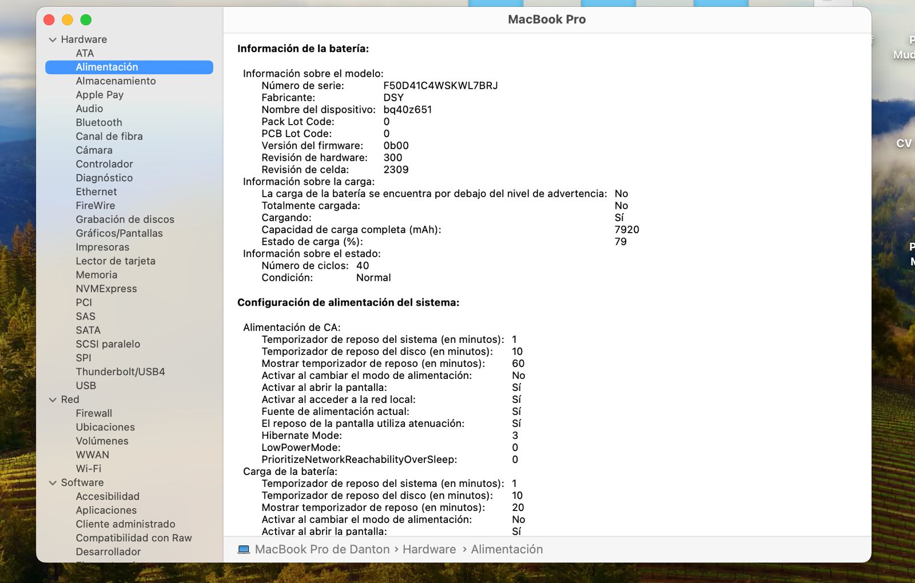Click the MacBook laptop icon in path bar

coord(244,549)
